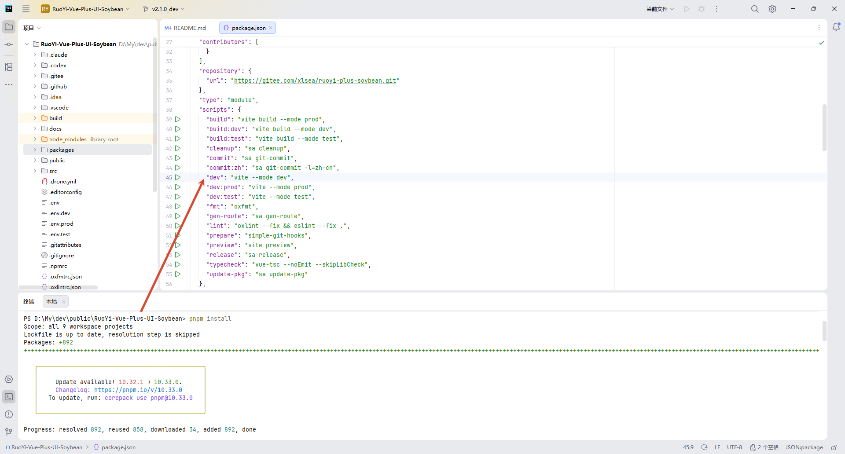
Task: Expand the src folder node
Action: click(x=35, y=171)
